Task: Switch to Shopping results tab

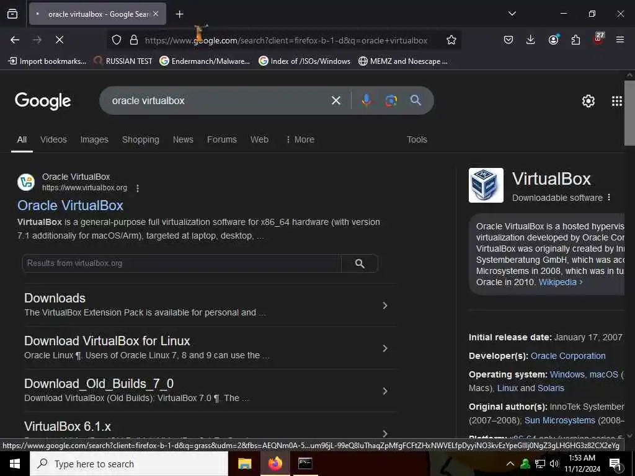Action: click(141, 139)
